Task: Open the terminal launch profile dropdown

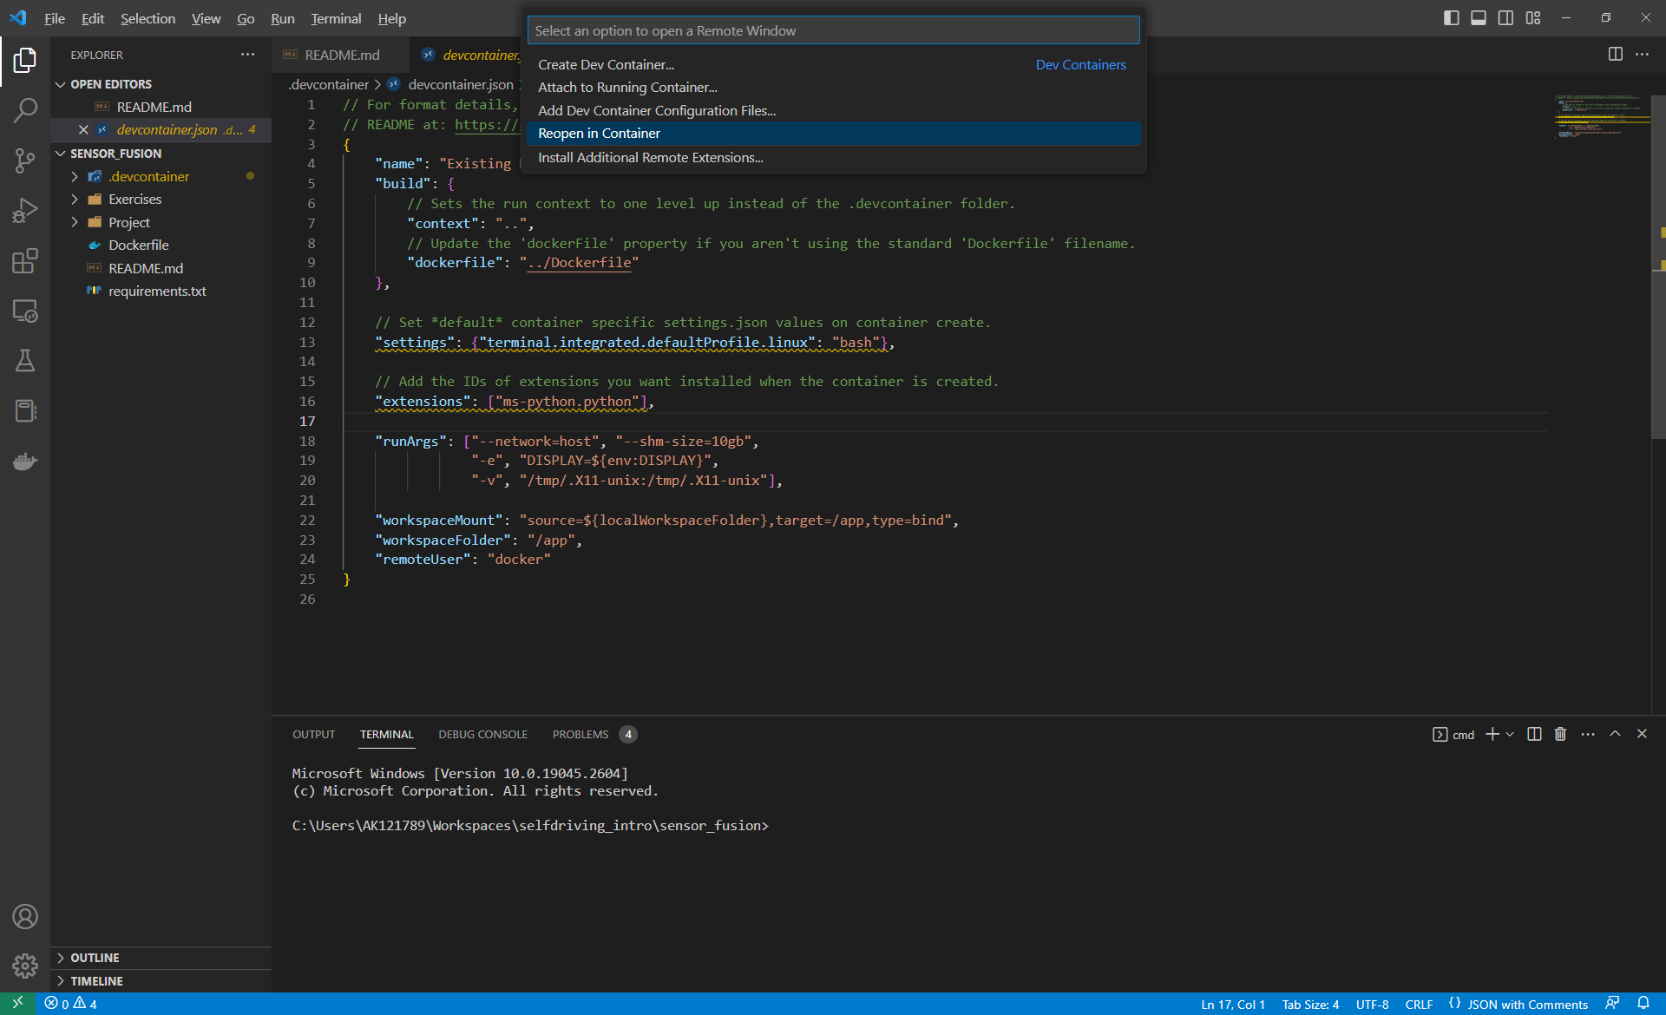Action: point(1508,734)
